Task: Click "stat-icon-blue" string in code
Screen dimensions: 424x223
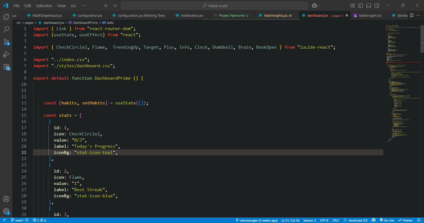Action: 95,196
